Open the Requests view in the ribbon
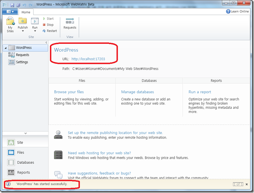This screenshot has width=254, height=193. tap(70, 24)
